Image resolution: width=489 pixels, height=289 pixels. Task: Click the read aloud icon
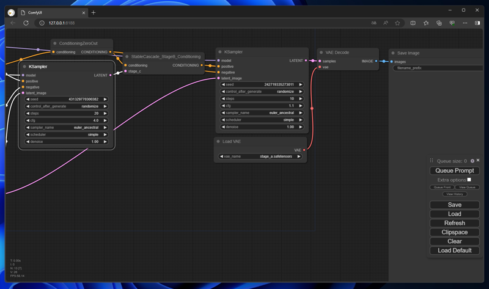[x=386, y=23]
